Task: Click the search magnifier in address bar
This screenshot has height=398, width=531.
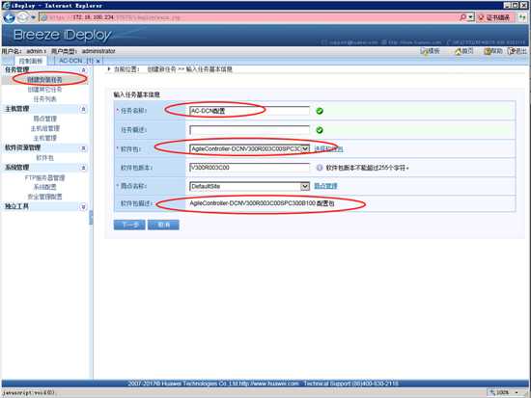Action: (x=462, y=17)
